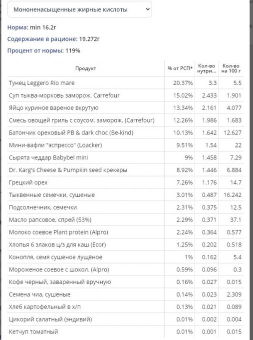Select the Суп тыква-морковь заморож. Carrefour row
This screenshot has height=340, width=253.
[125, 95]
